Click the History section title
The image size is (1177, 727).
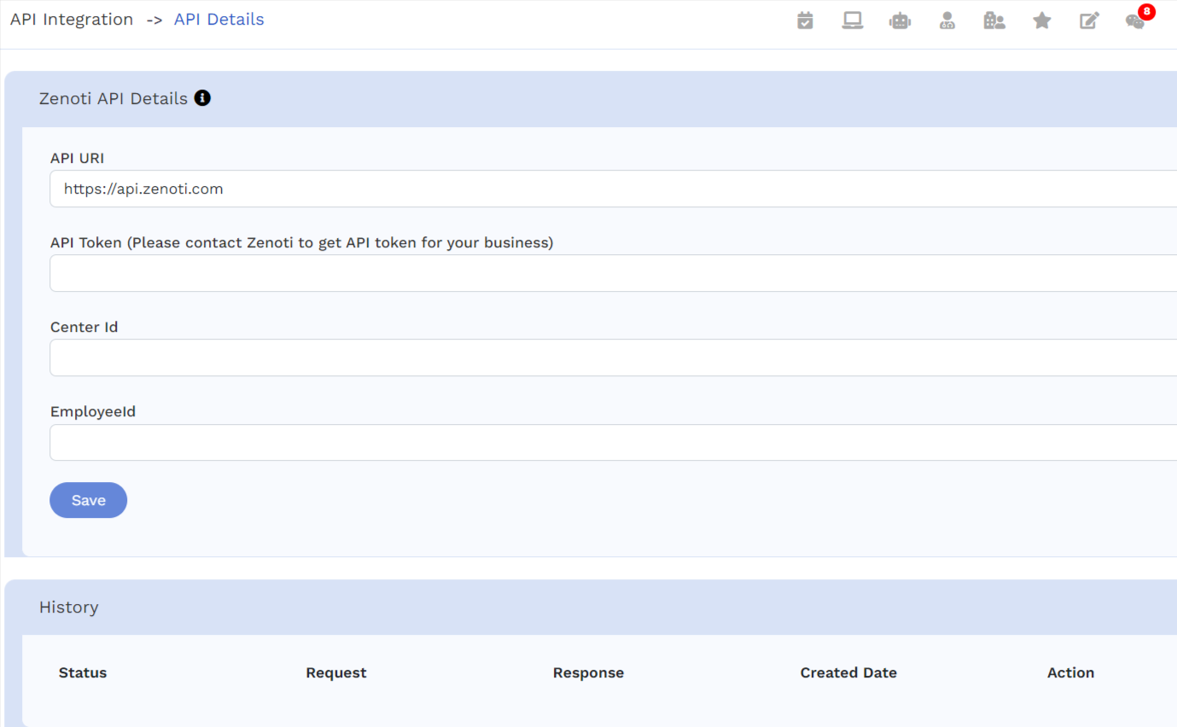point(69,608)
